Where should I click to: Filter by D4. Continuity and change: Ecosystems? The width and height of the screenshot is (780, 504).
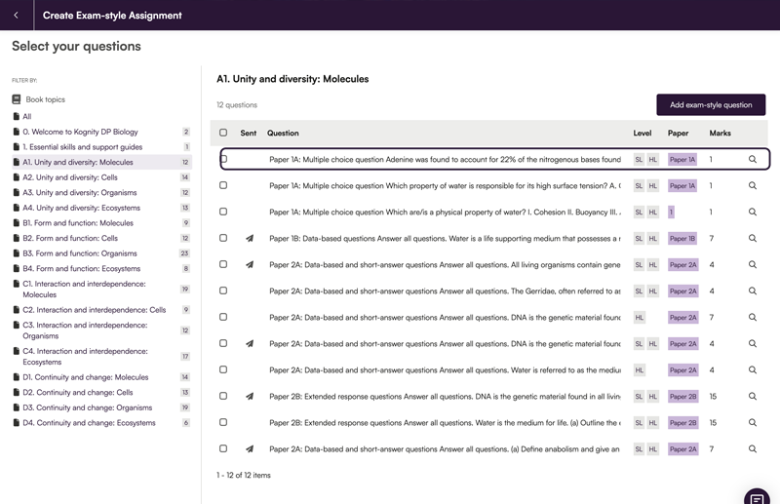[x=89, y=423]
